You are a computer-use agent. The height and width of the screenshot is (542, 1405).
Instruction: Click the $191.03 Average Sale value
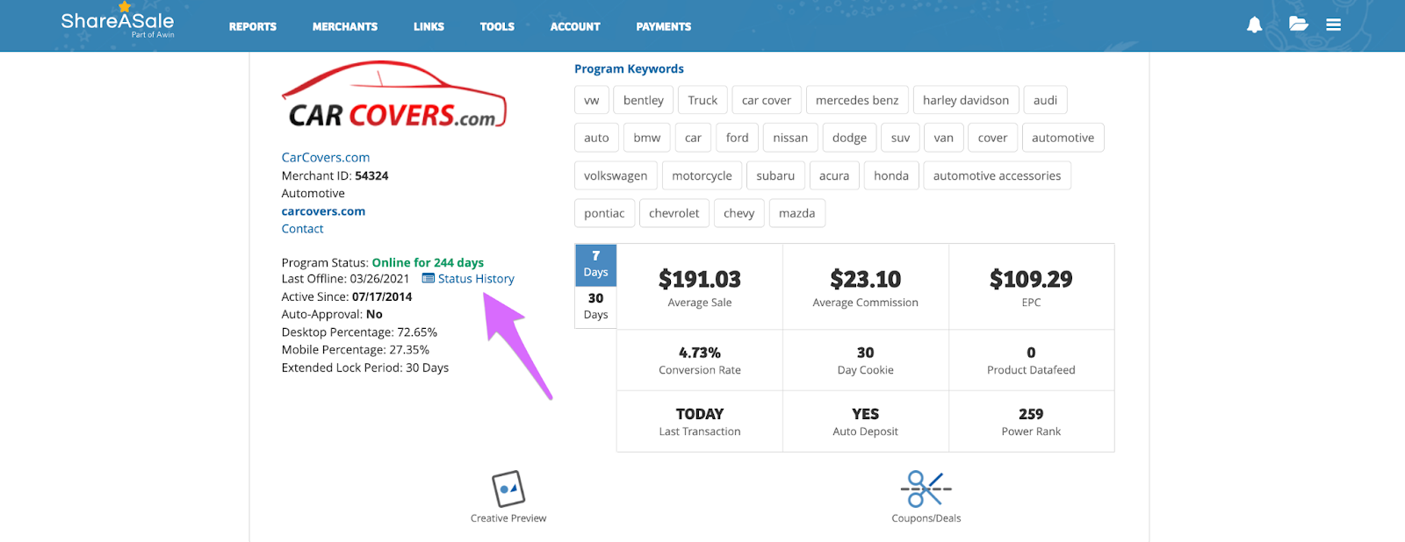pos(700,280)
